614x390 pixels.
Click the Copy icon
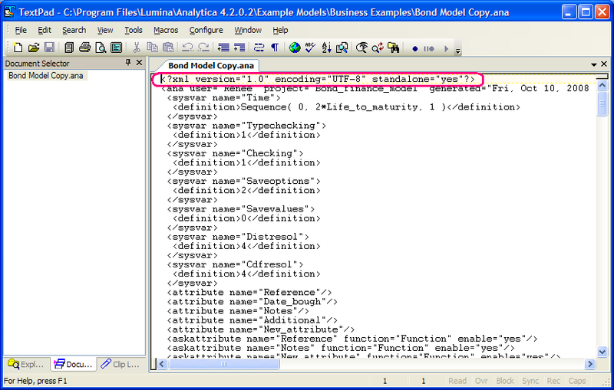tap(152, 48)
